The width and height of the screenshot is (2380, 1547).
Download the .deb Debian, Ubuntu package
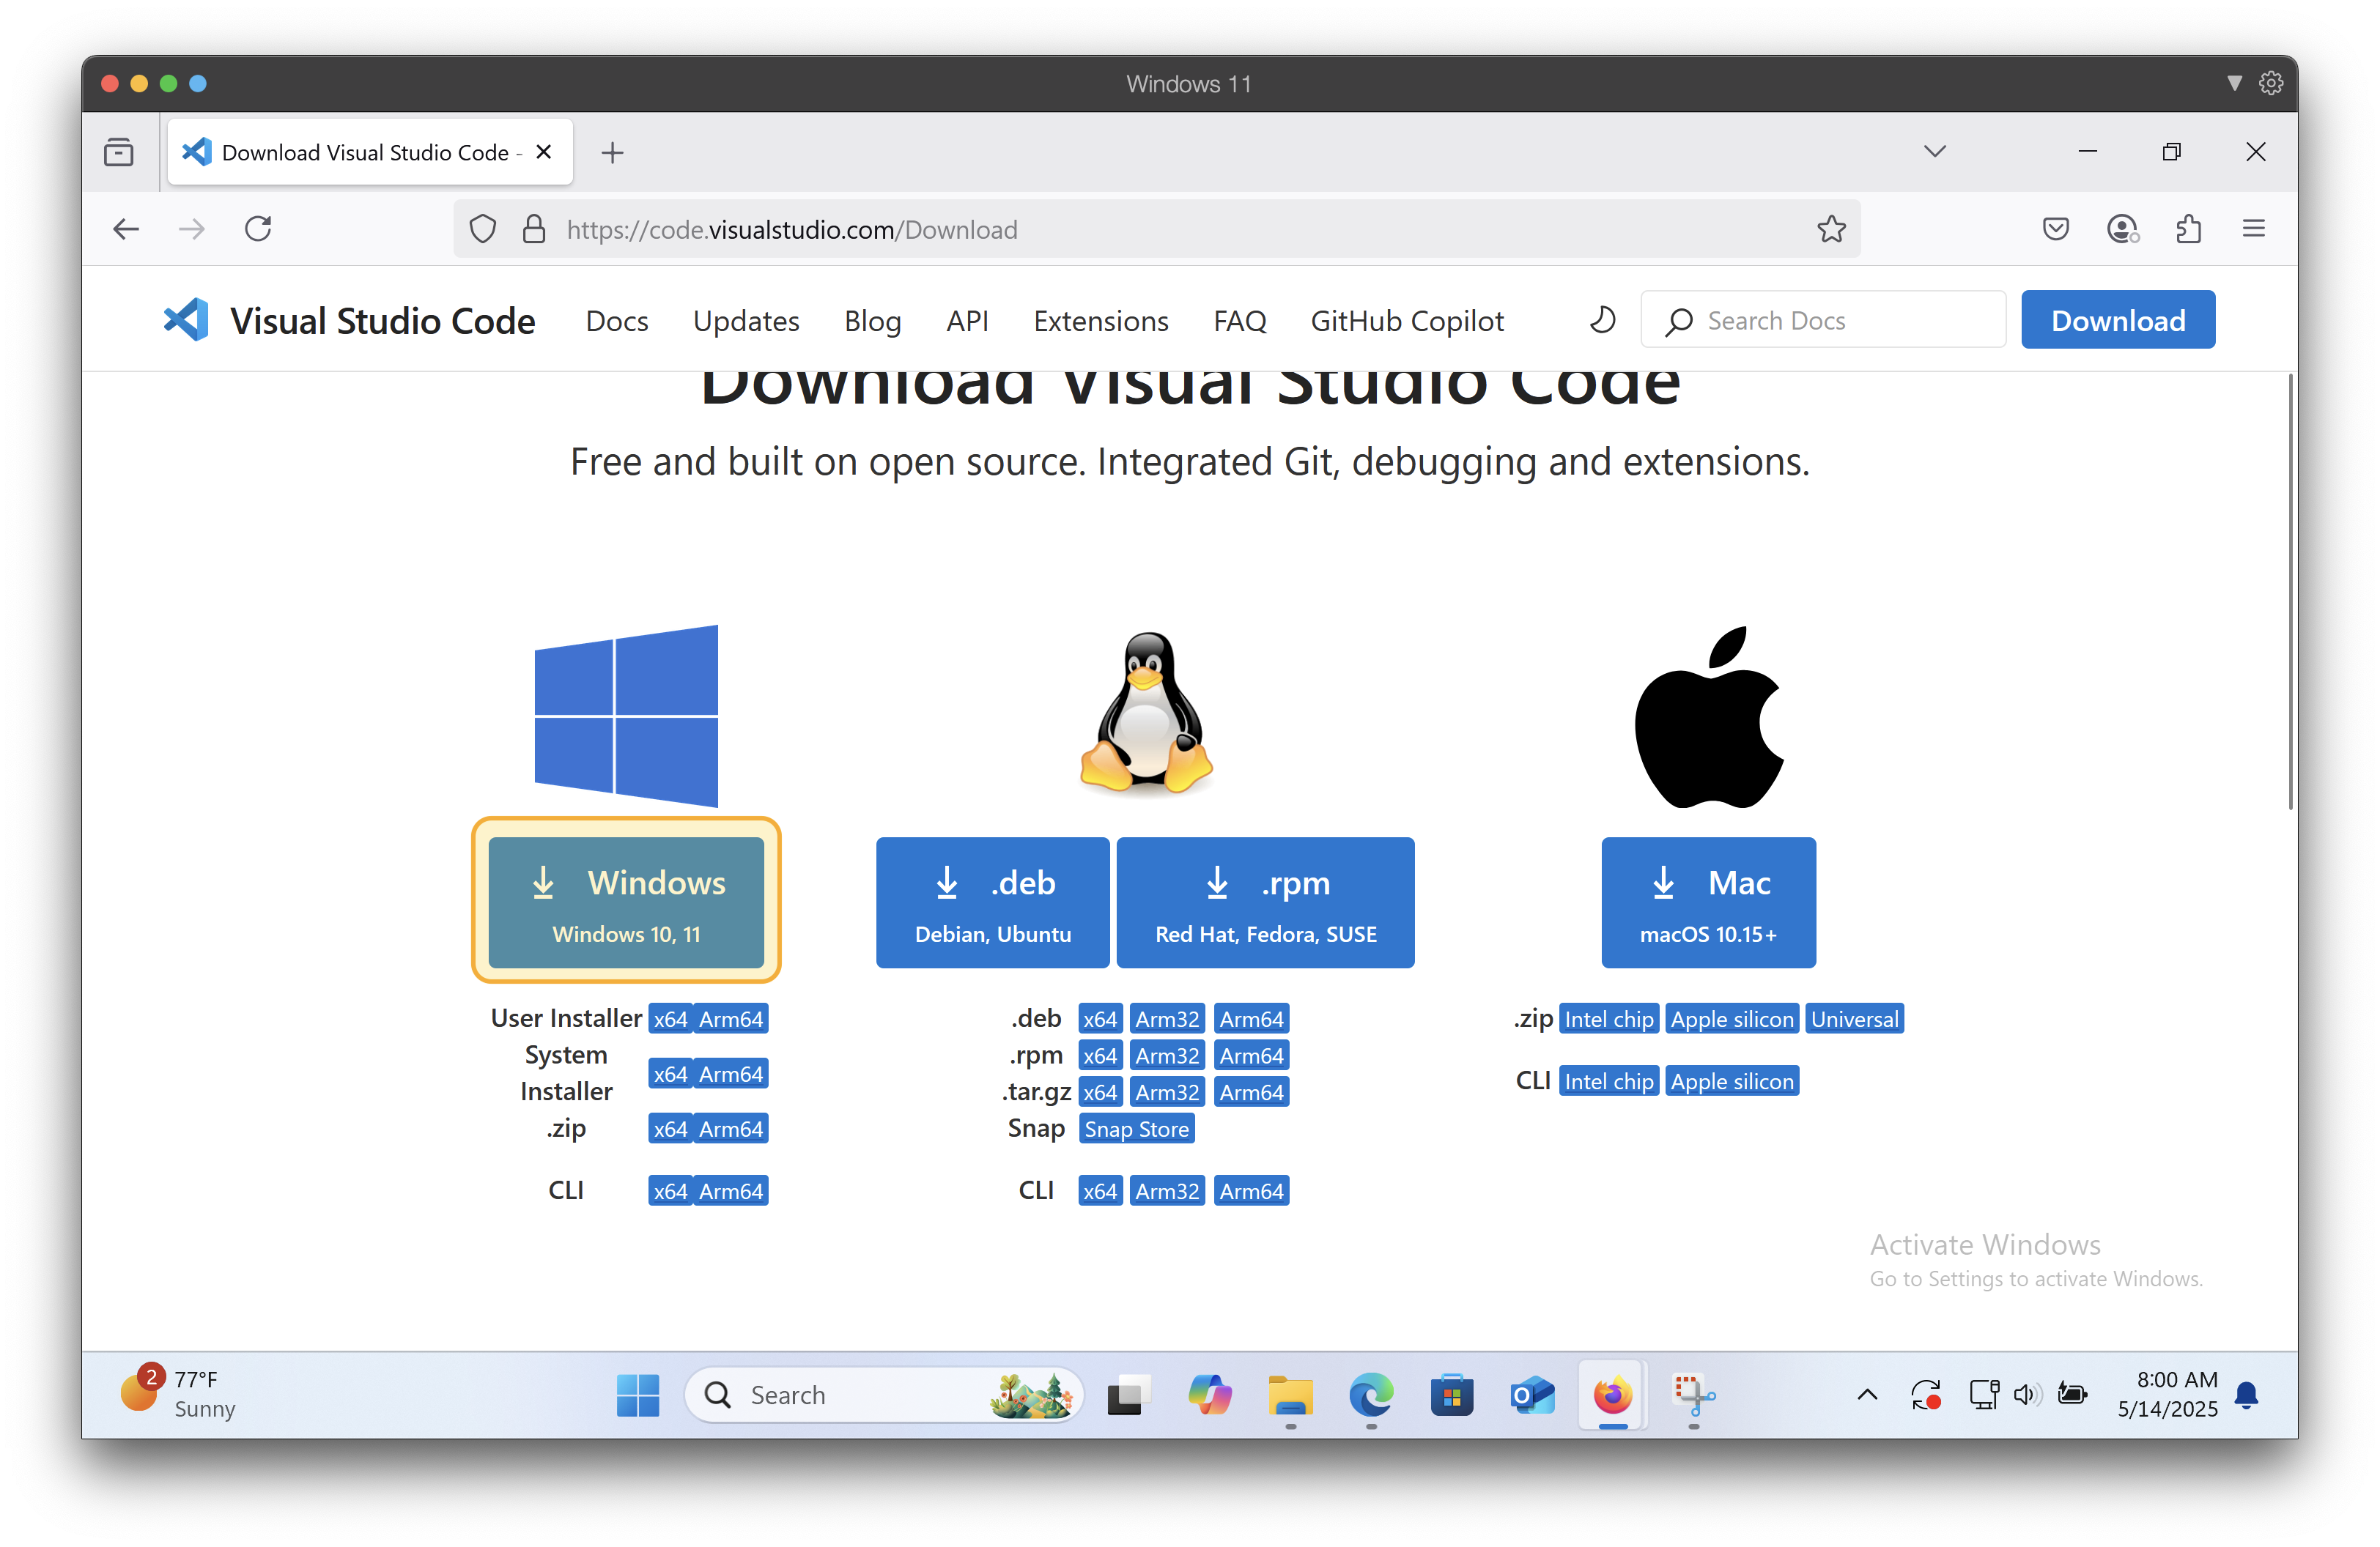pos(992,902)
